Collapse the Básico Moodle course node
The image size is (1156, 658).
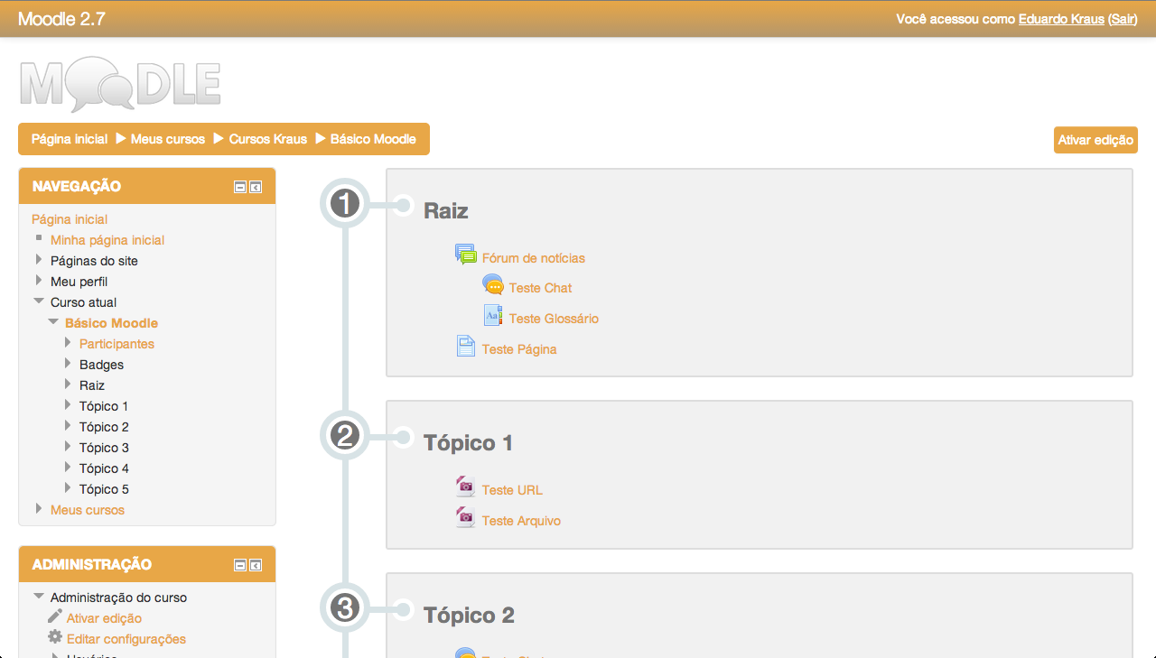(53, 322)
